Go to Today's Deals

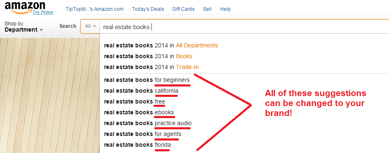point(148,9)
